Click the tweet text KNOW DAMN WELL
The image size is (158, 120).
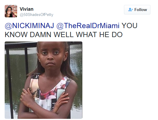(39, 35)
